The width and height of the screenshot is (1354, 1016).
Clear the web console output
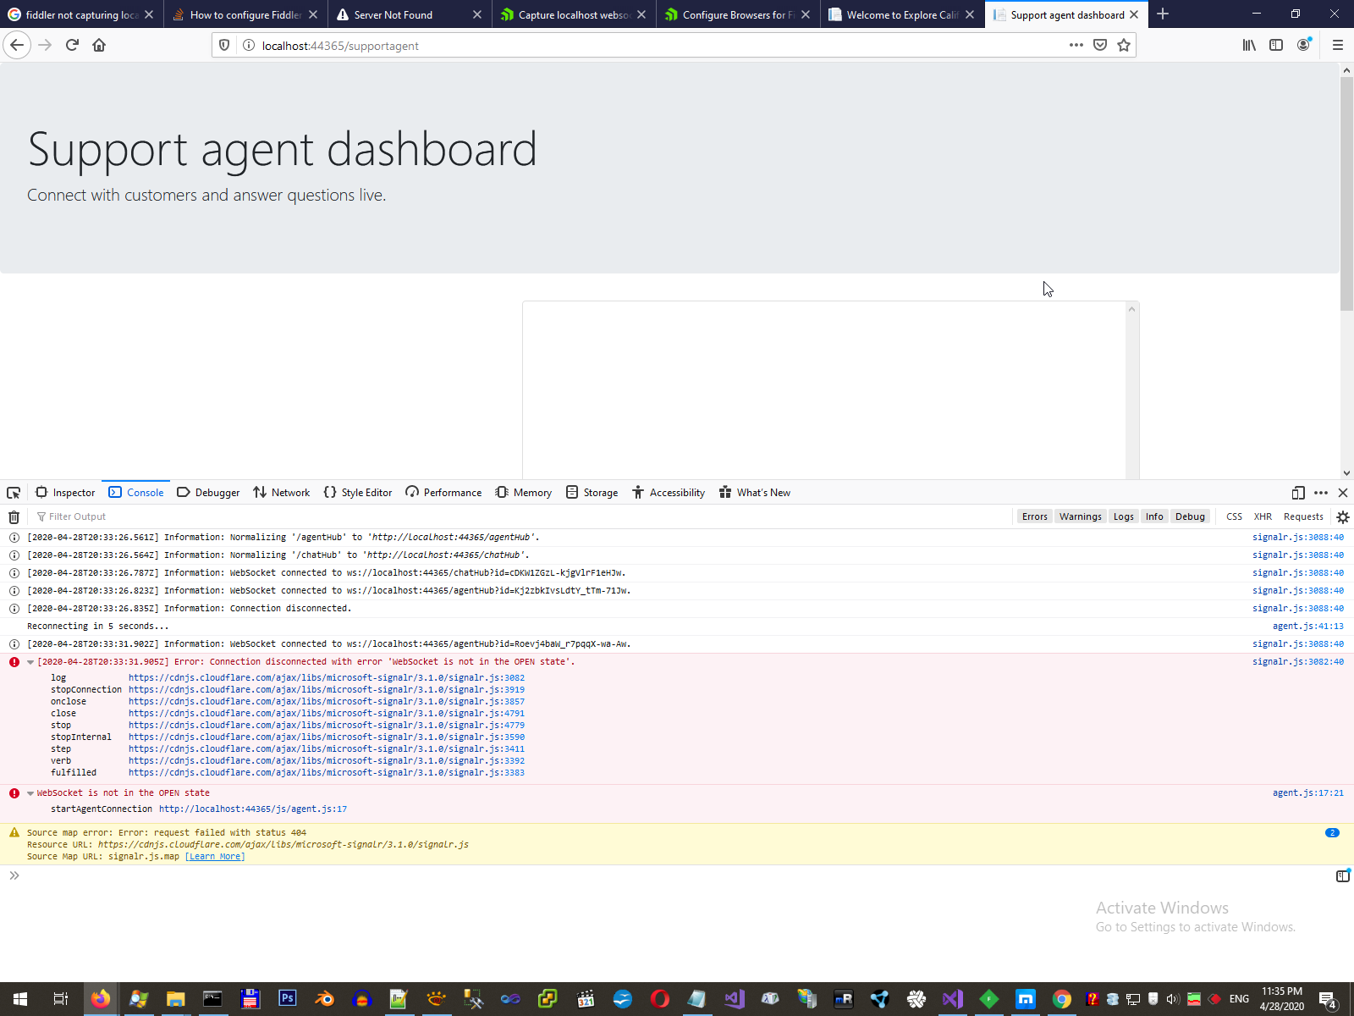click(x=14, y=516)
